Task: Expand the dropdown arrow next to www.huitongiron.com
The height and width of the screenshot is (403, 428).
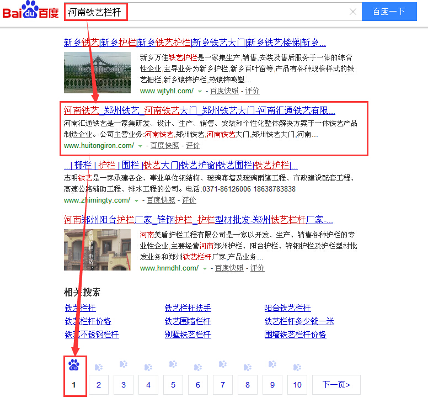Action: [140, 146]
